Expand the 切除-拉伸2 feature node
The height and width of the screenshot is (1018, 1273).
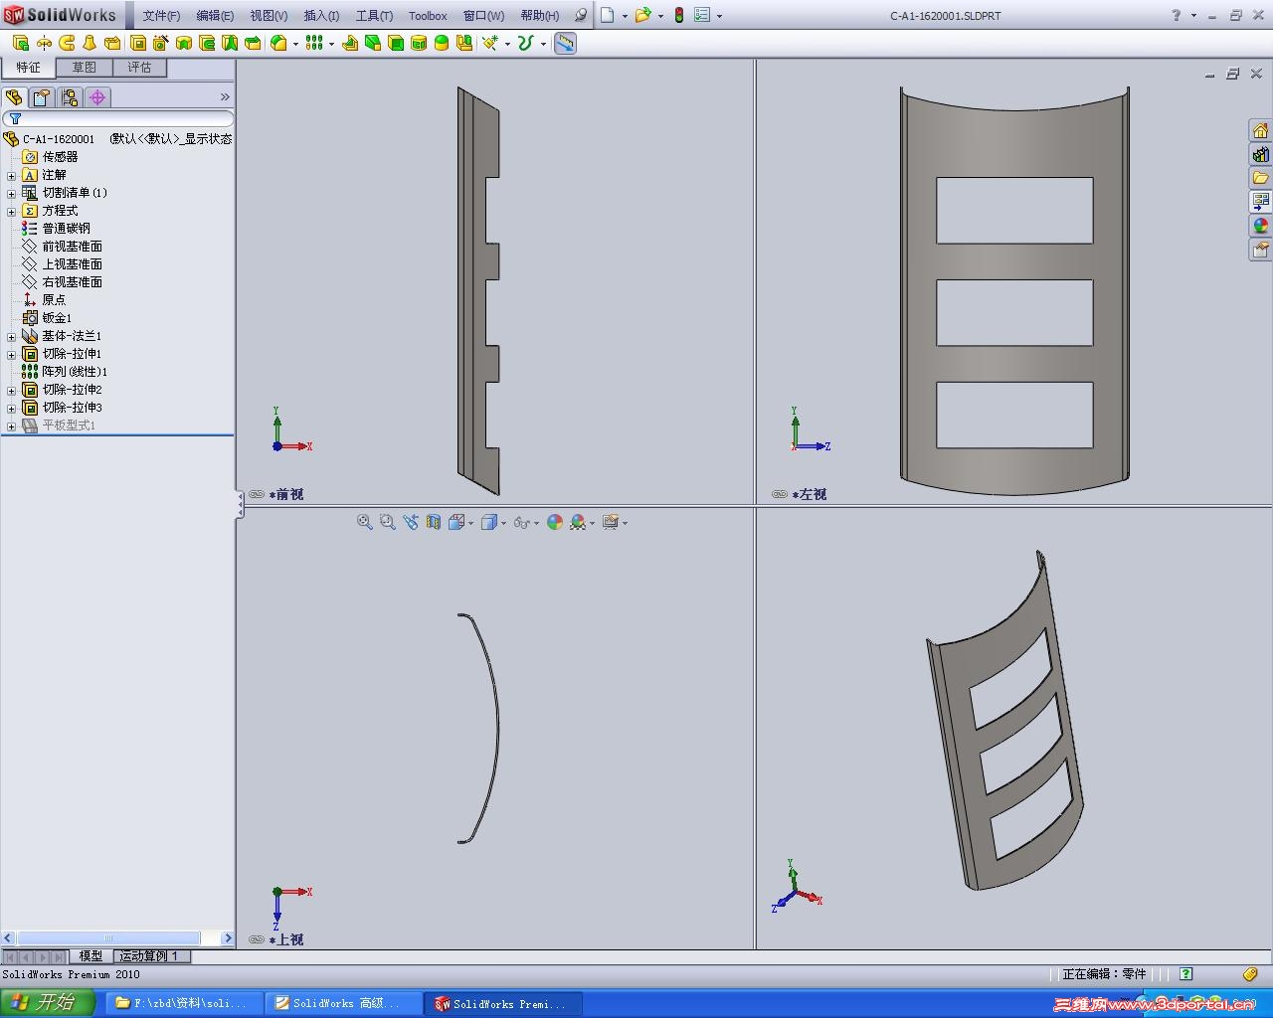click(11, 390)
